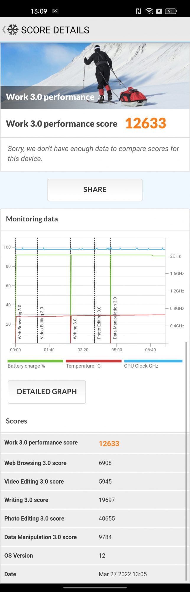Image resolution: width=190 pixels, height=592 pixels.
Task: Tap the red Temperature legend swatch
Action: click(93, 361)
